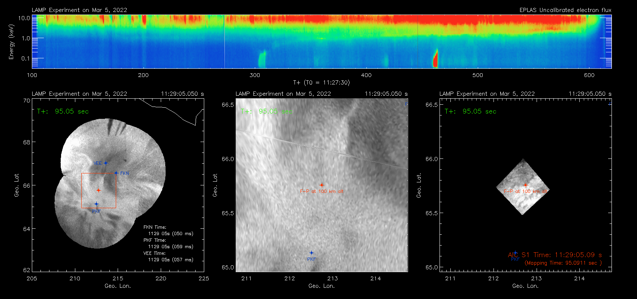The height and width of the screenshot is (299, 637).
Task: Click the '66.5' latitude tick of zoomed panel
Action: pyautogui.click(x=228, y=105)
